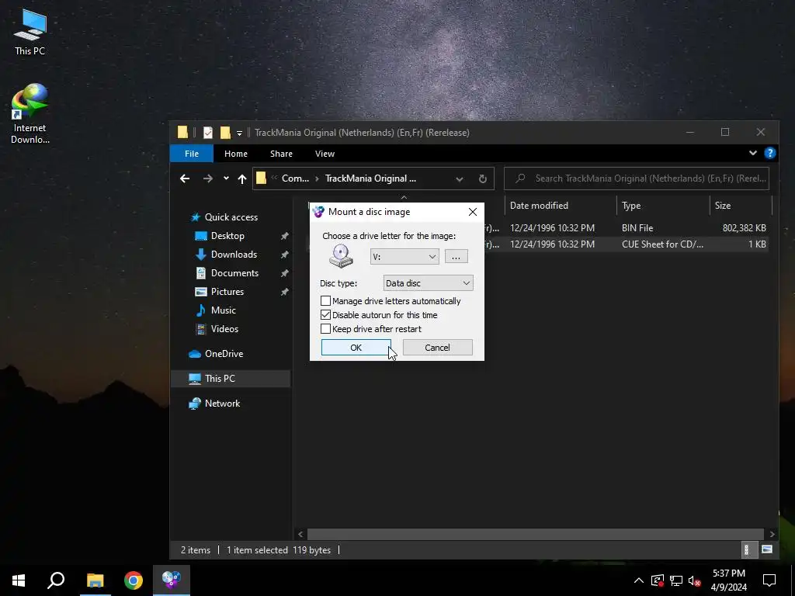Select Music in navigation pane
The image size is (795, 596).
coord(223,310)
